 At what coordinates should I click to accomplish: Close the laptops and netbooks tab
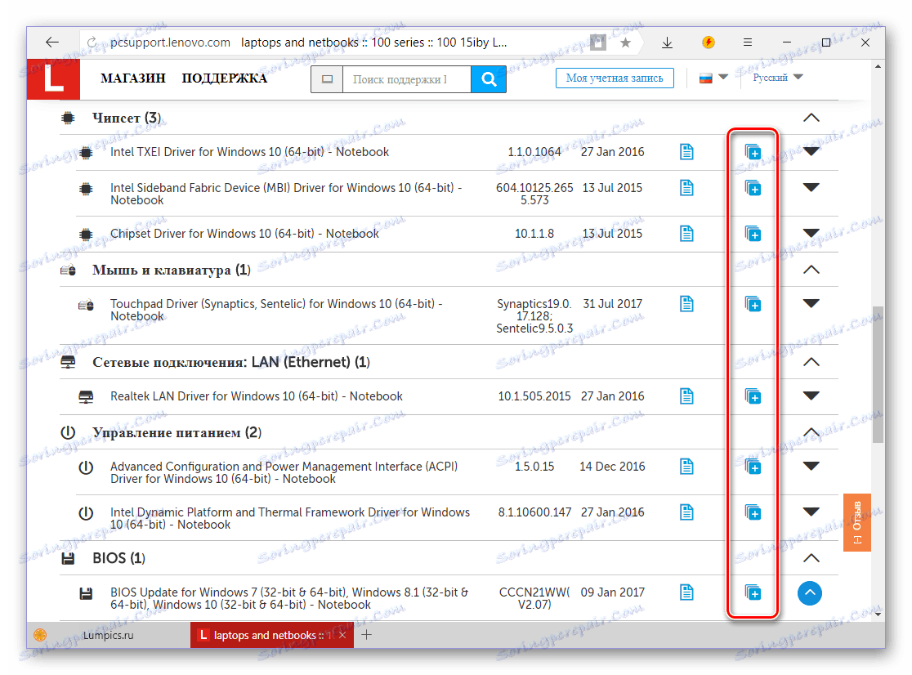tap(342, 635)
